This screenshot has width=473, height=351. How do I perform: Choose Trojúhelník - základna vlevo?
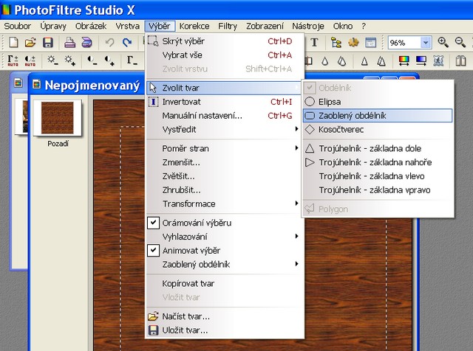tap(378, 176)
